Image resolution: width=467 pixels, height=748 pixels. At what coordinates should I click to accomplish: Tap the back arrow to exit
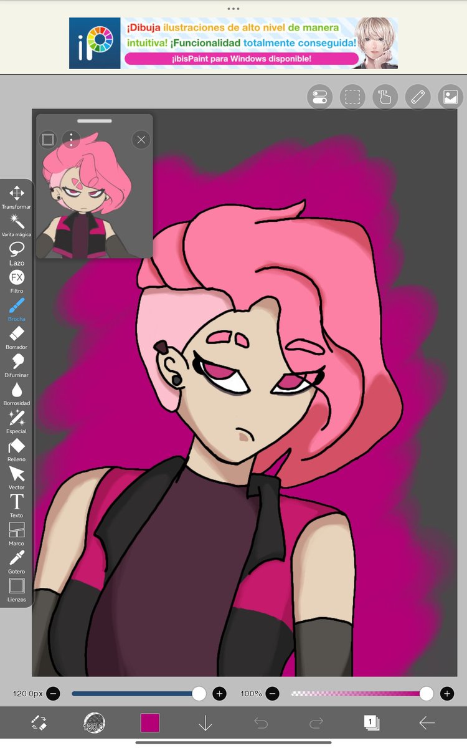pyautogui.click(x=427, y=723)
